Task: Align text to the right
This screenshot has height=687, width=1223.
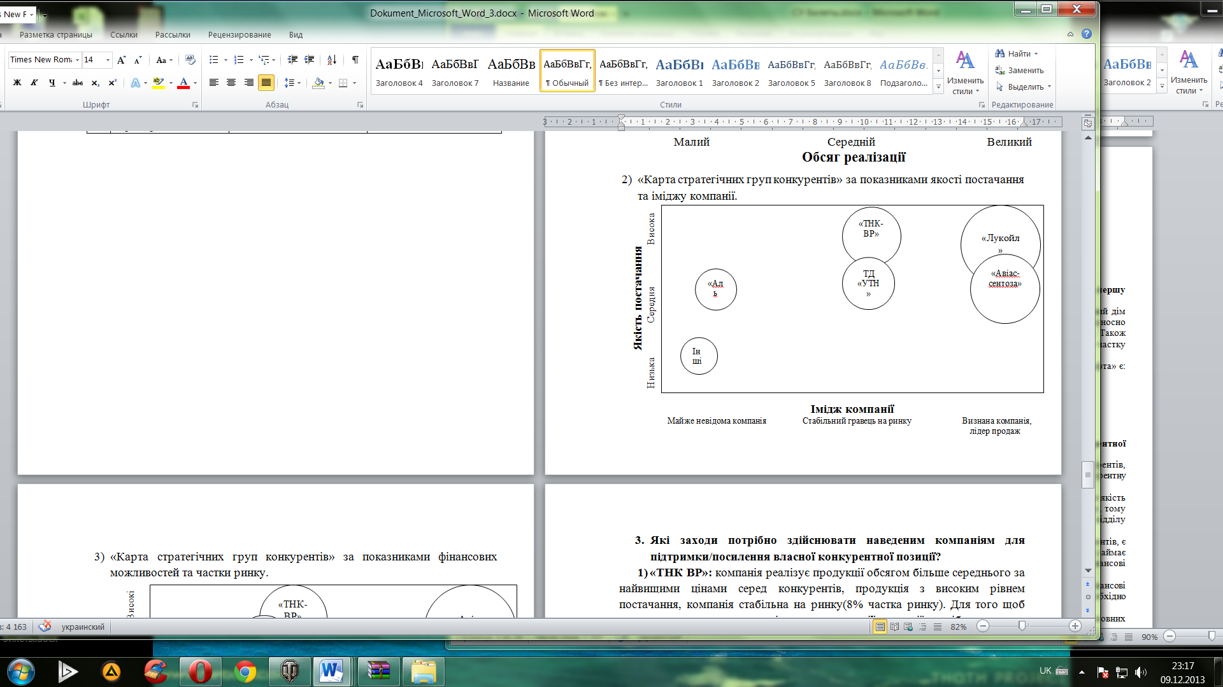Action: (248, 83)
